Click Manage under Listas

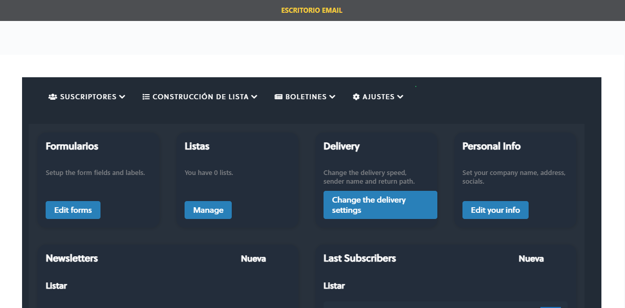click(x=208, y=210)
